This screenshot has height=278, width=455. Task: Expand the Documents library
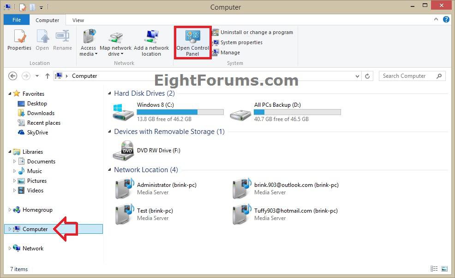pyautogui.click(x=14, y=162)
